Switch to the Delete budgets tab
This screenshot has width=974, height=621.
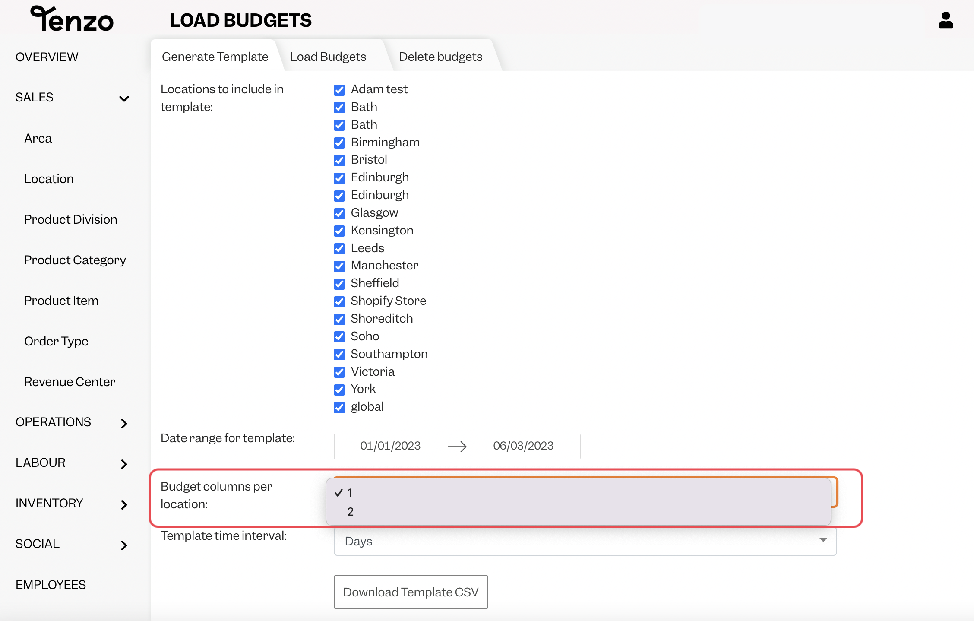point(440,57)
